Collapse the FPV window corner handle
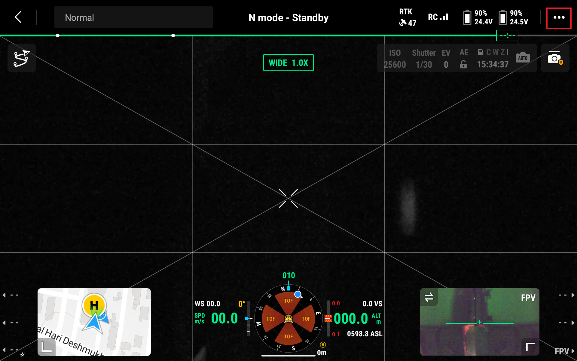This screenshot has width=577, height=361. [x=530, y=347]
